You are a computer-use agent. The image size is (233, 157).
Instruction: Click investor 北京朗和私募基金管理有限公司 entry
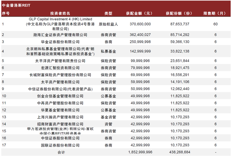click(x=60, y=52)
